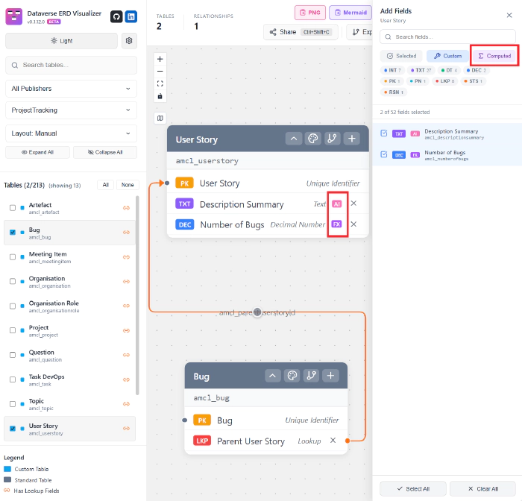This screenshot has height=501, width=522.
Task: Open the GitHub repository icon
Action: (116, 16)
